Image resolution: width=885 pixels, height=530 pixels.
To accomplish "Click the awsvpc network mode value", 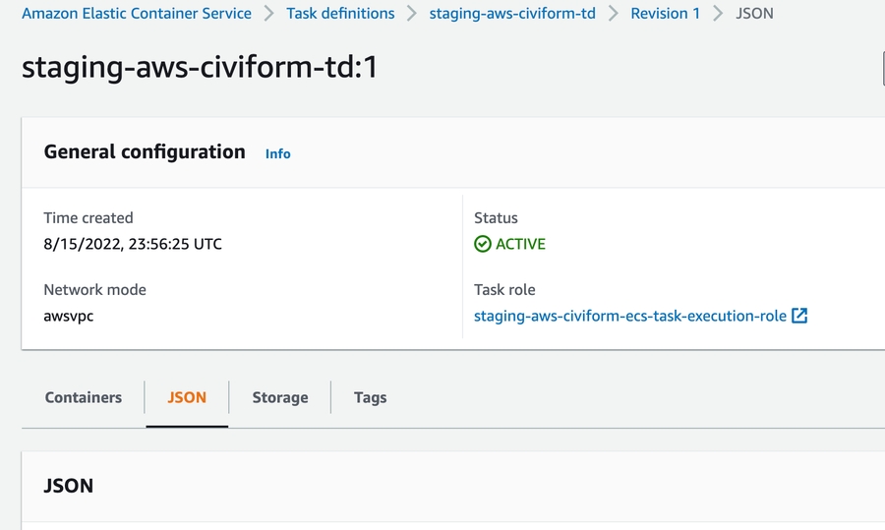I will click(68, 317).
